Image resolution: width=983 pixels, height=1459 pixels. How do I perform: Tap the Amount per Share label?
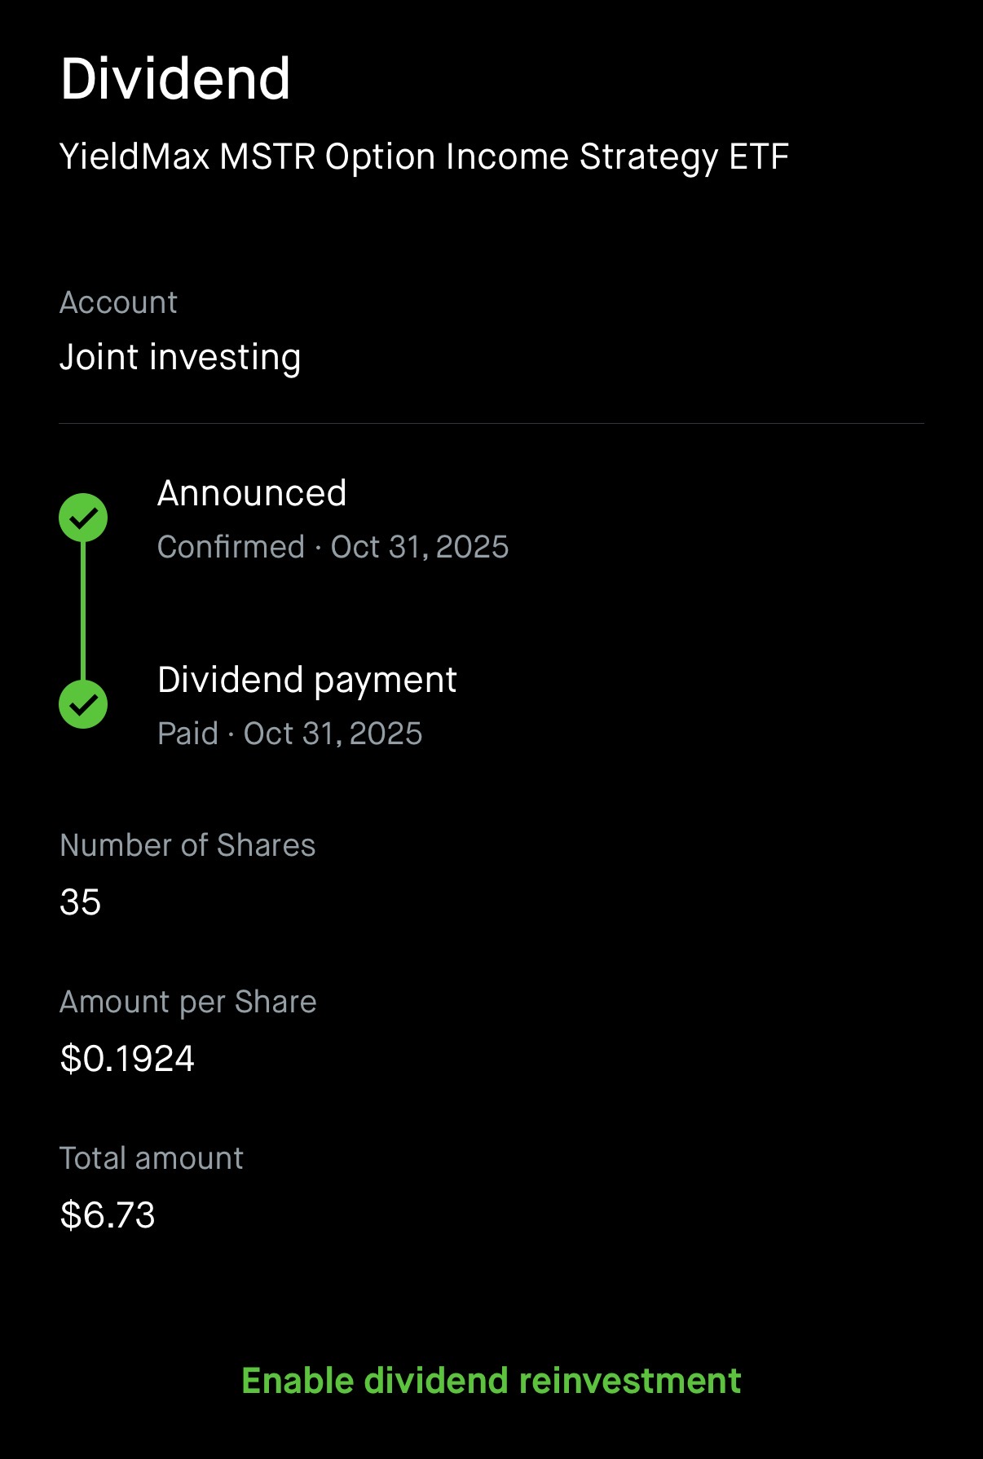pyautogui.click(x=187, y=1002)
